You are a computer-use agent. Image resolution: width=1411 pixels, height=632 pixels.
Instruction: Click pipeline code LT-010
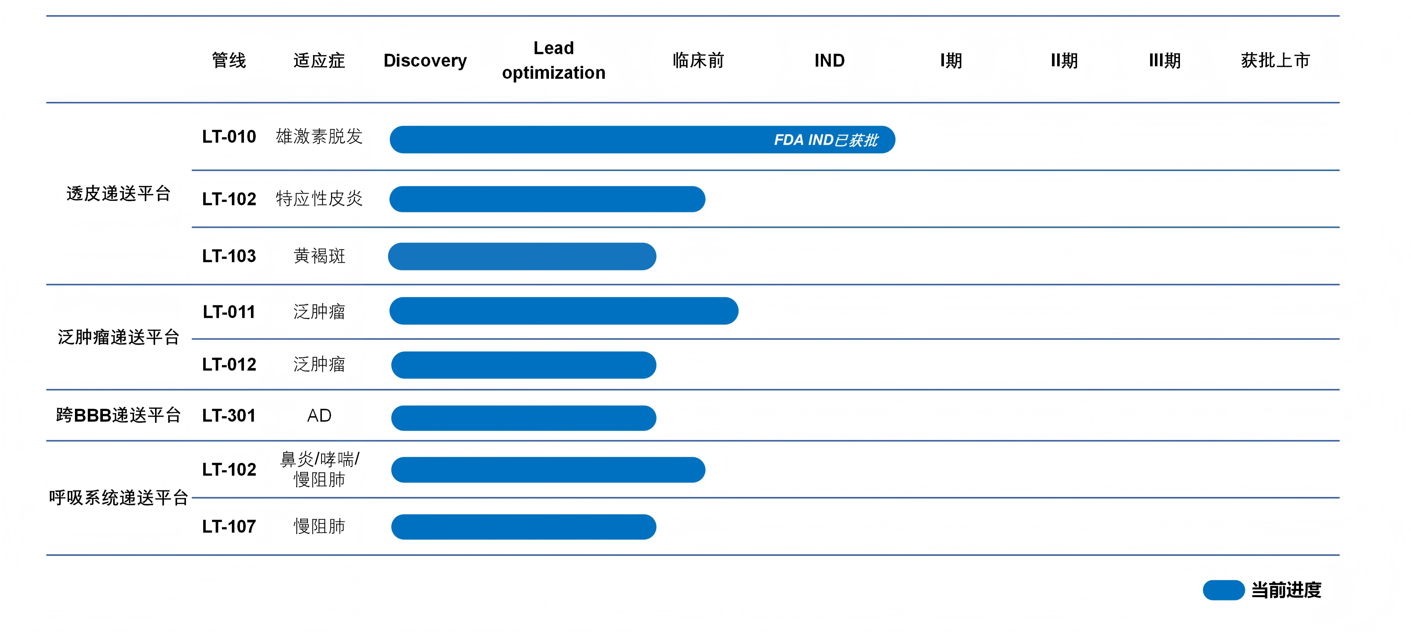(x=229, y=136)
